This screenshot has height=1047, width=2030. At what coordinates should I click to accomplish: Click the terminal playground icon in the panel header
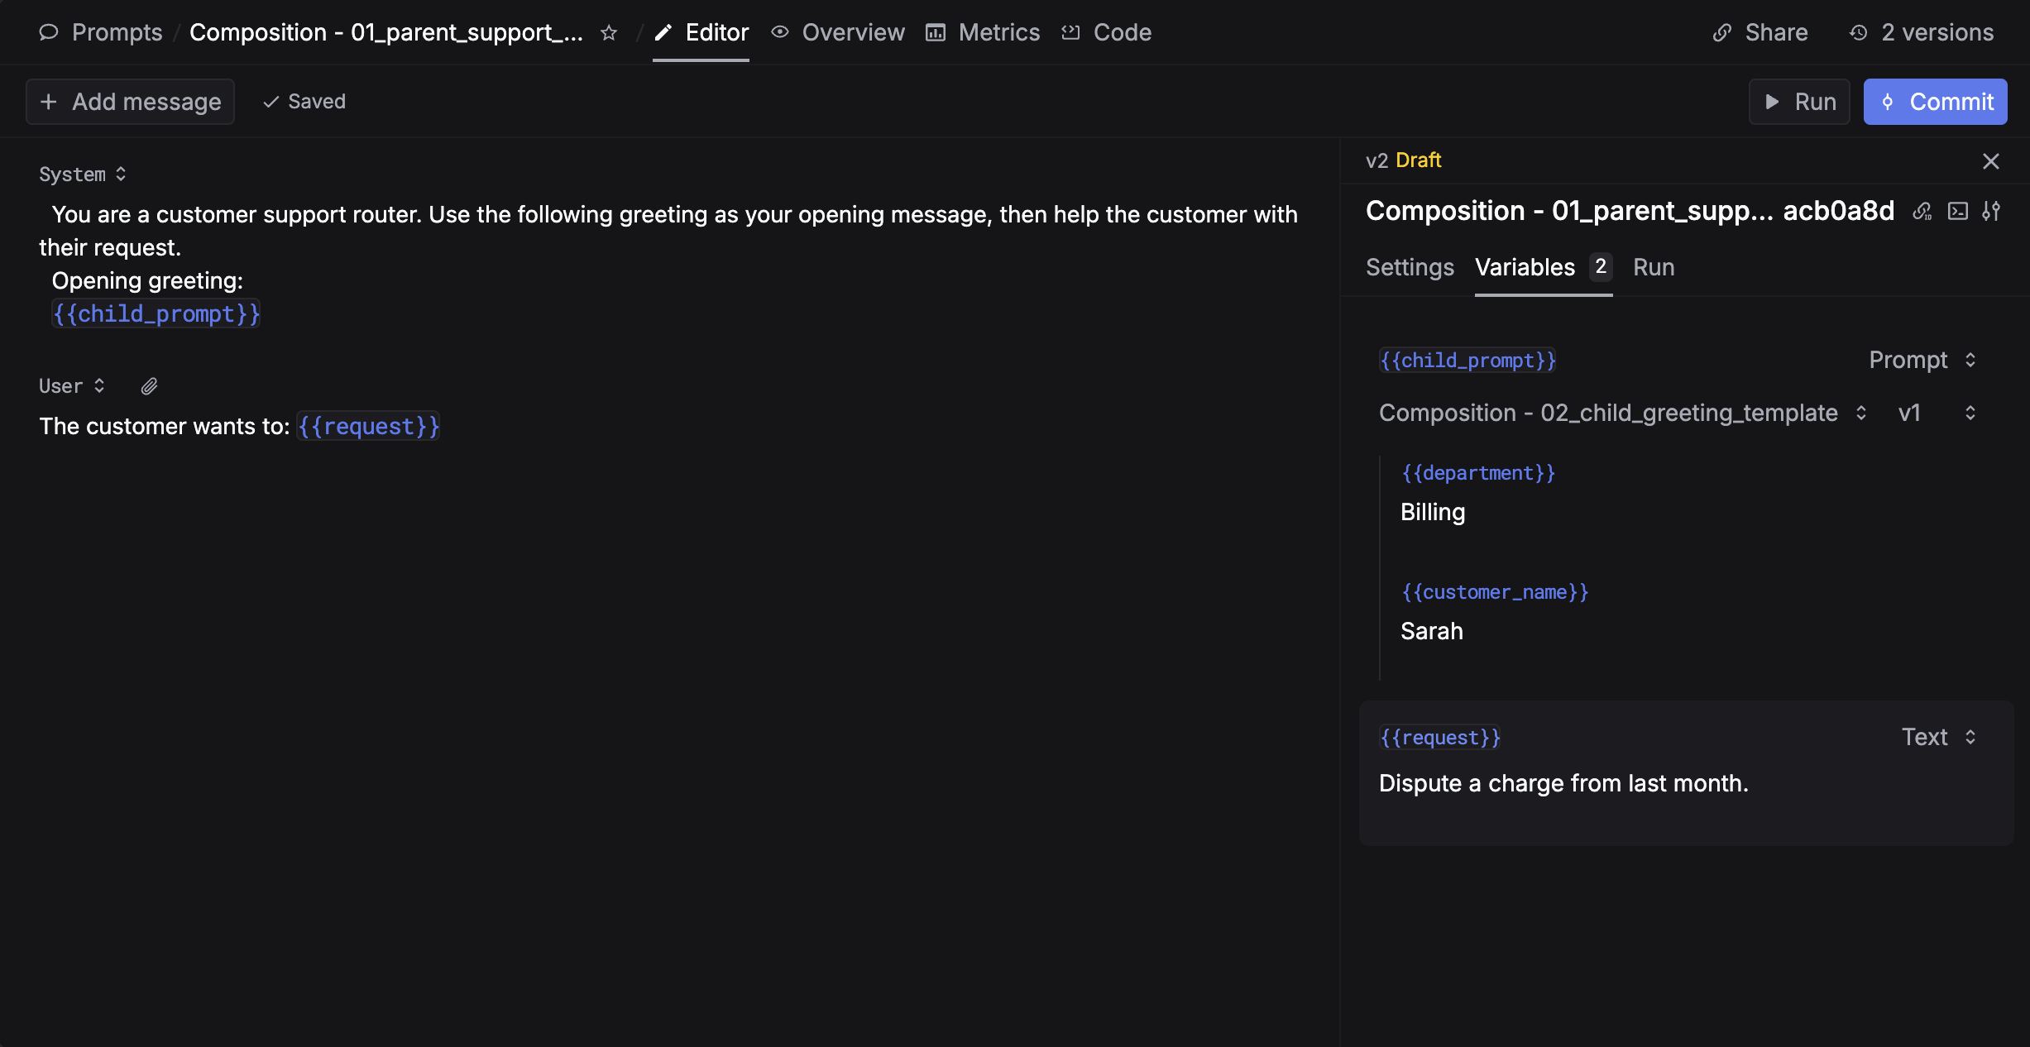(x=1957, y=212)
